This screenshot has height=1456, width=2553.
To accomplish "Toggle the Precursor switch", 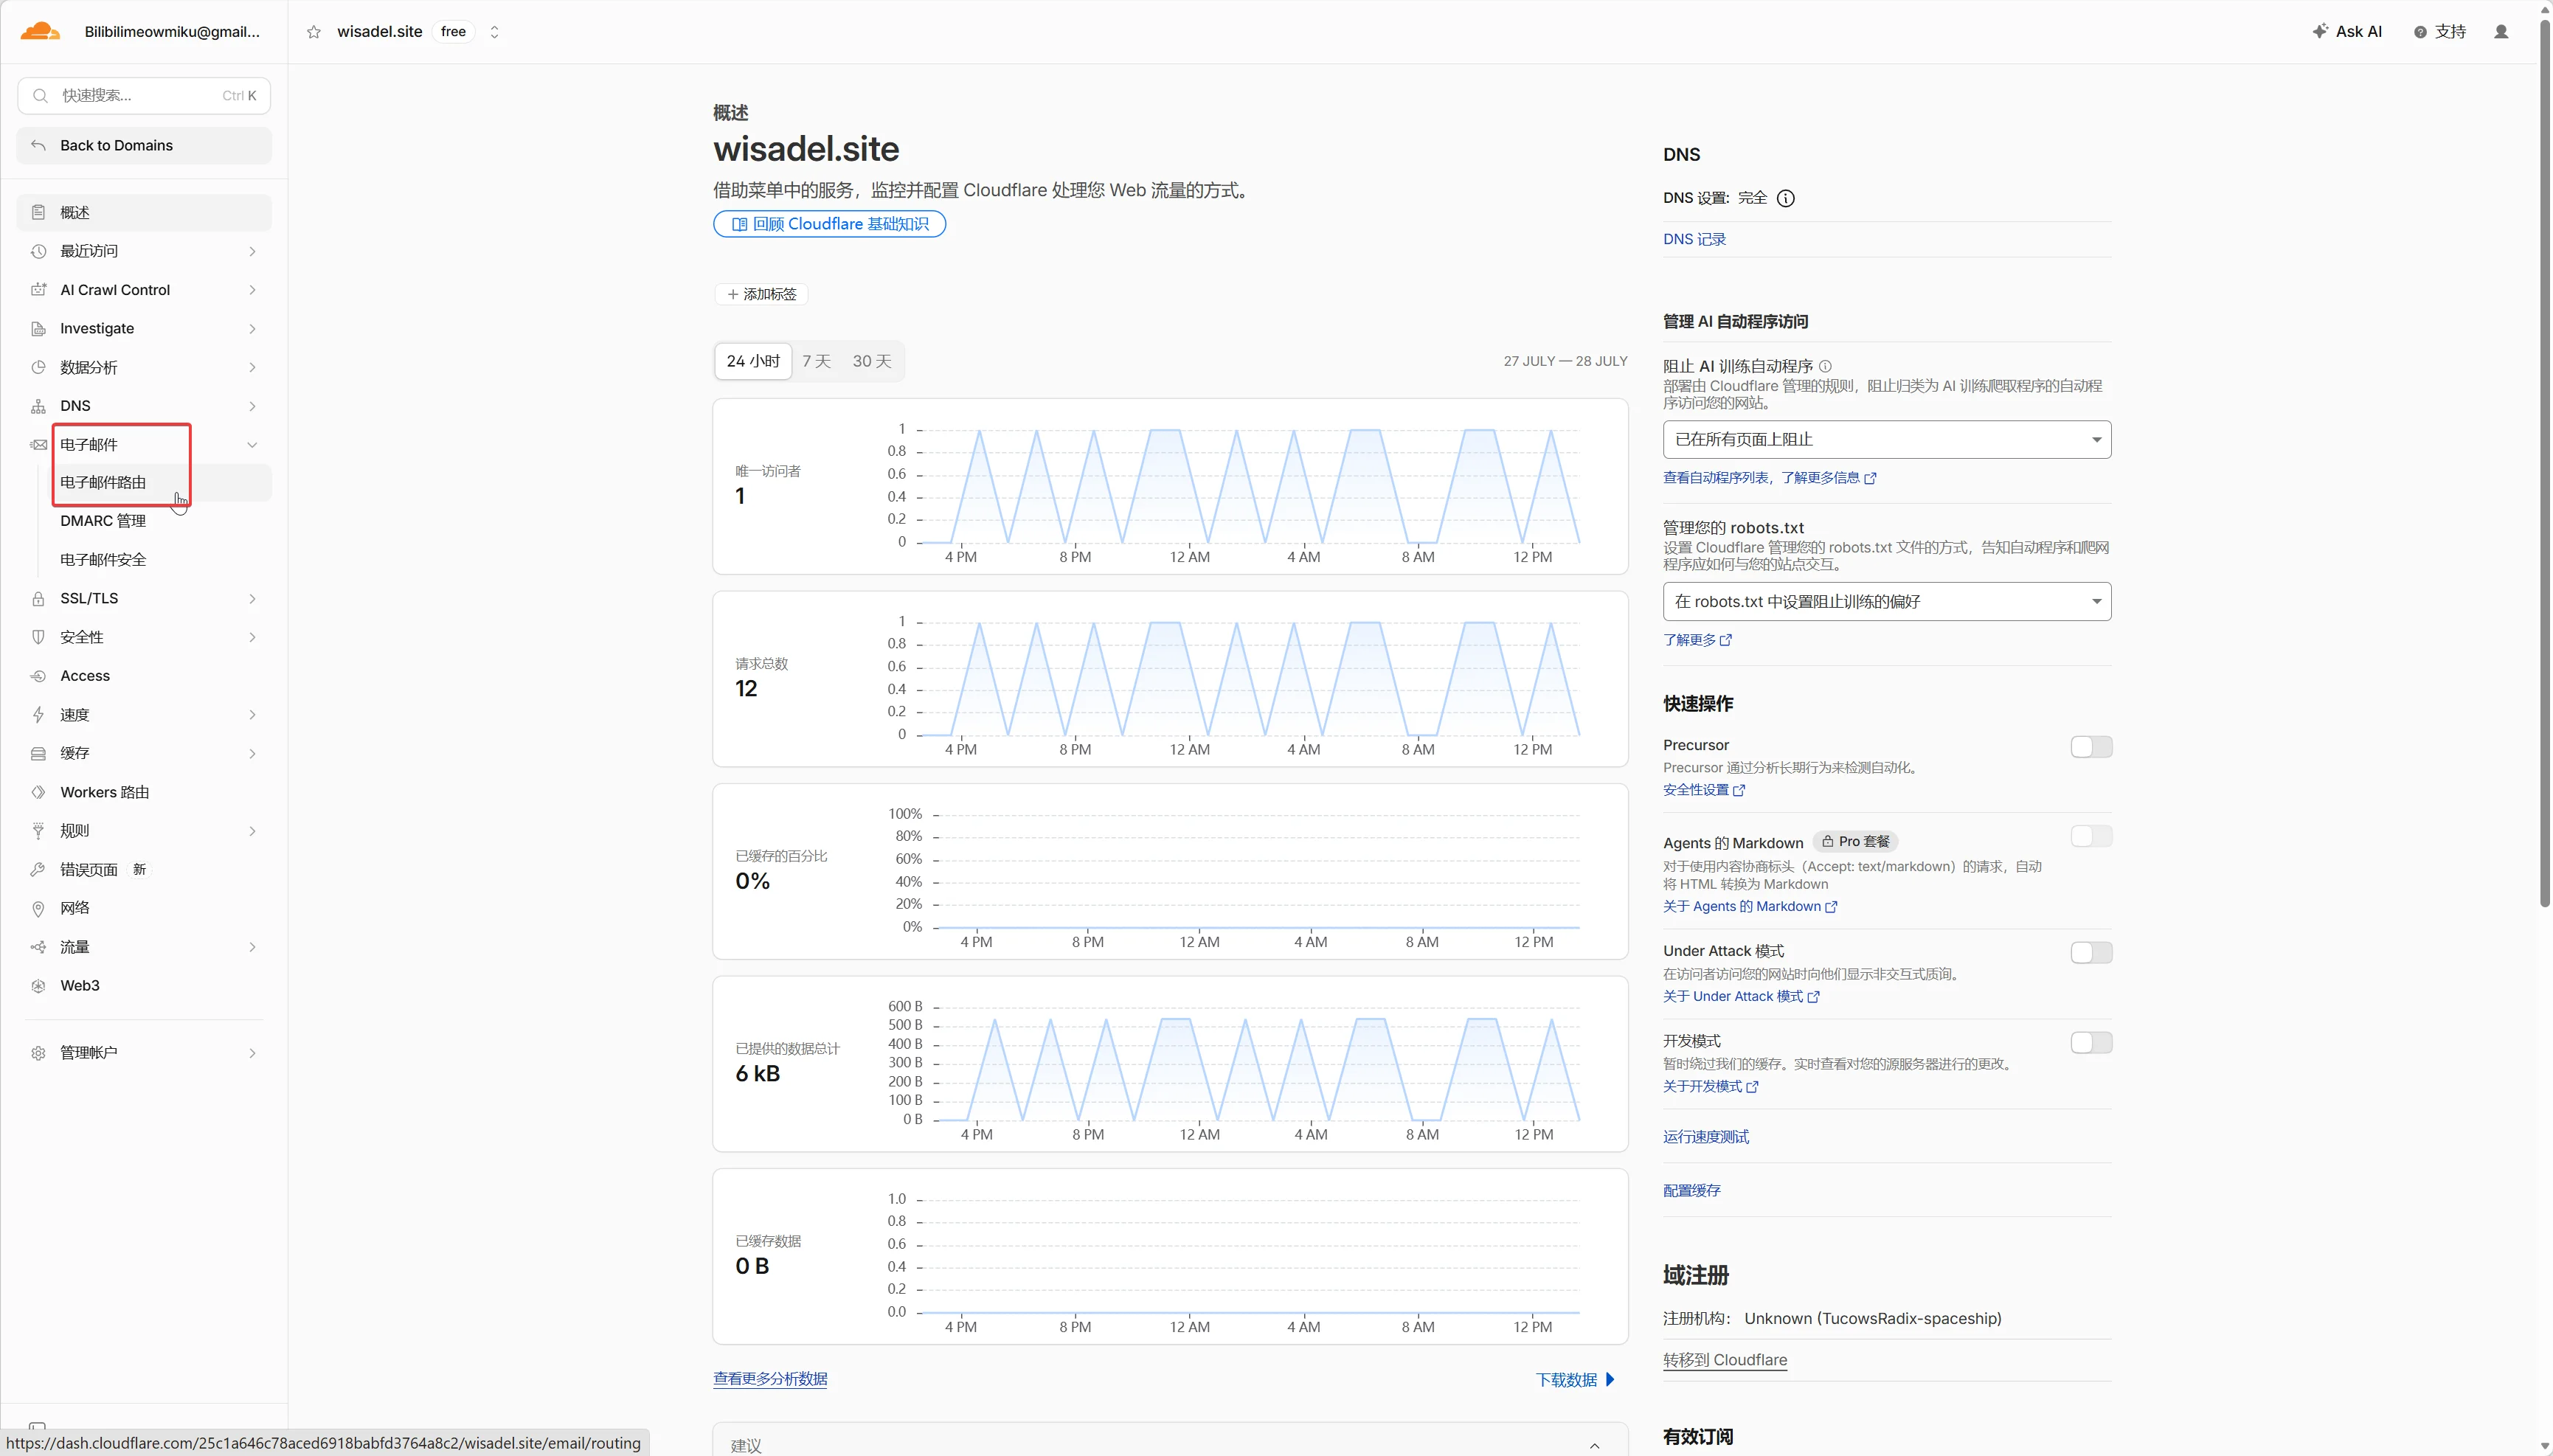I will (2091, 747).
